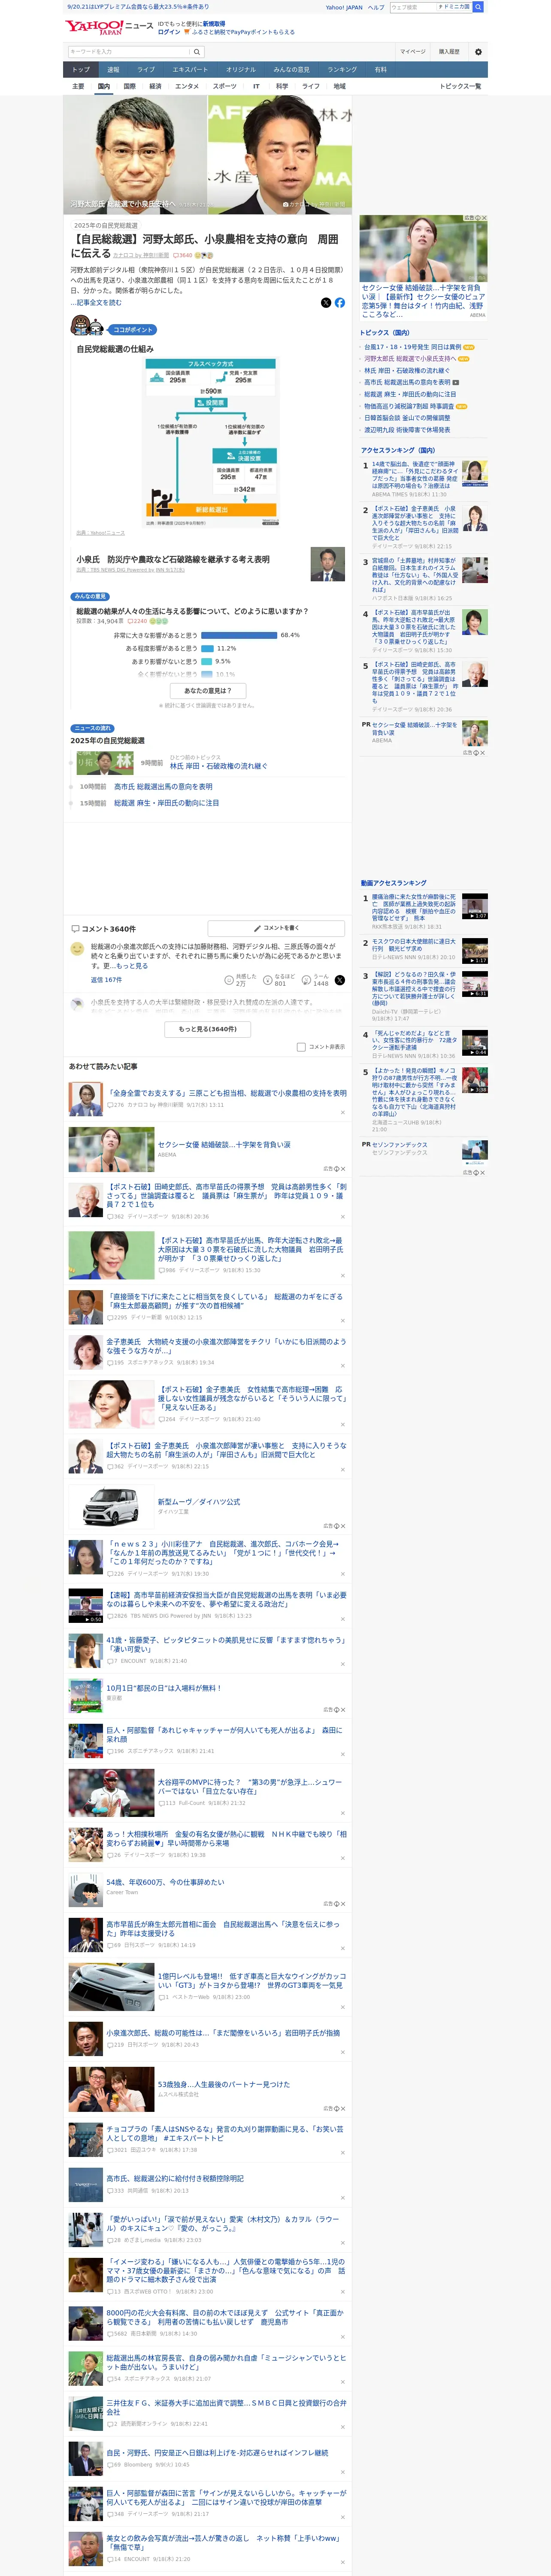Open the 大谷翔平のMVPに待った？ article

coord(250,1787)
